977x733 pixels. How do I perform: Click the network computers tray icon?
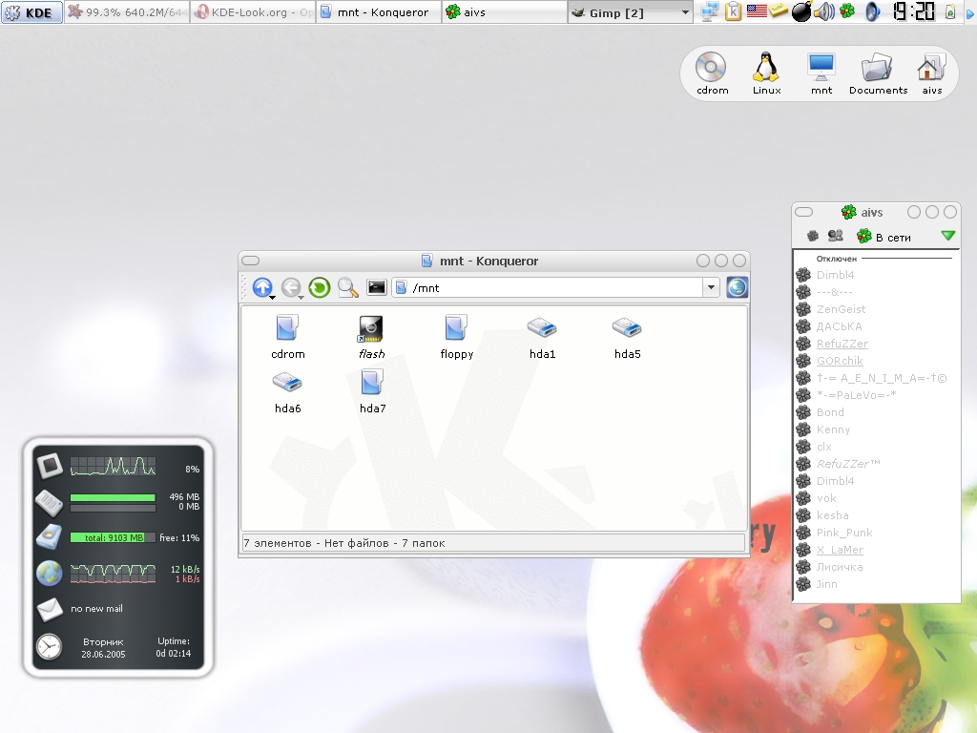709,11
